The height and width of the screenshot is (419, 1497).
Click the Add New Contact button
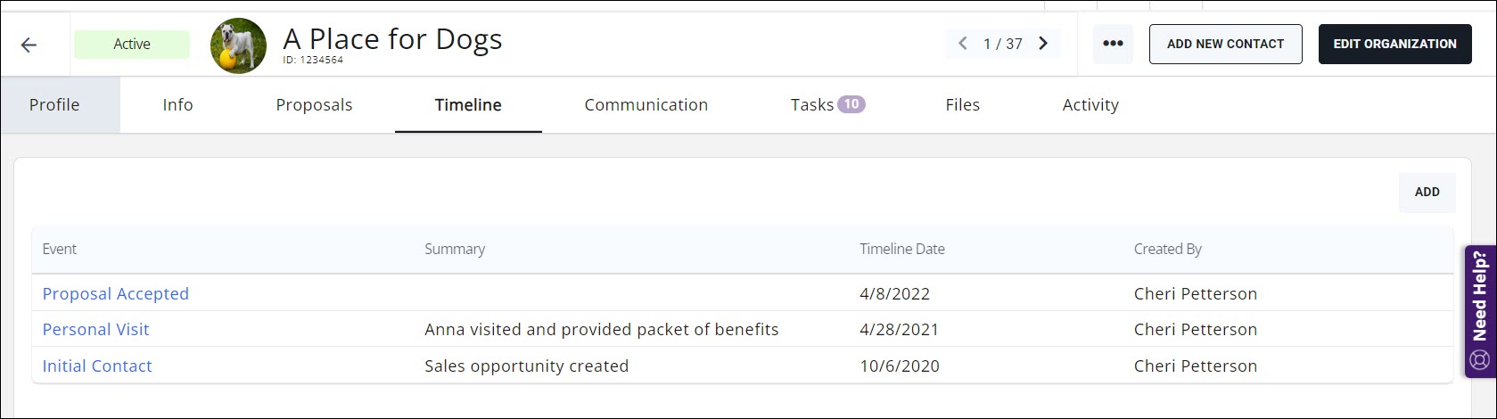click(x=1225, y=44)
